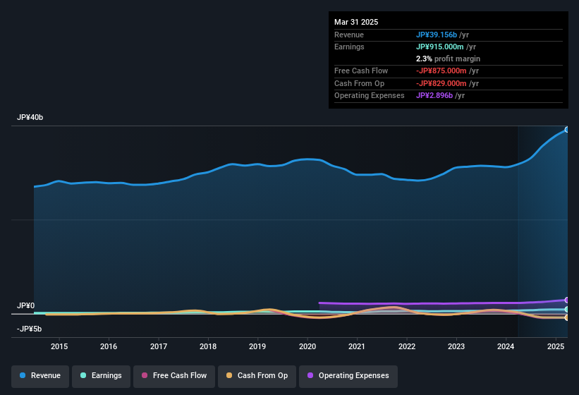Toggle the Operating Expenses legend button
This screenshot has height=395, width=579.
tap(348, 376)
